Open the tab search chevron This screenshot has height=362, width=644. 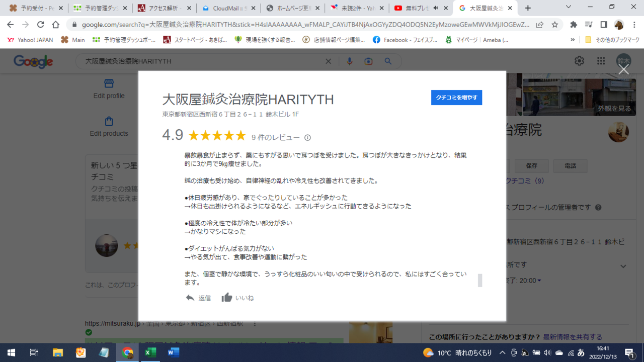coord(569,7)
